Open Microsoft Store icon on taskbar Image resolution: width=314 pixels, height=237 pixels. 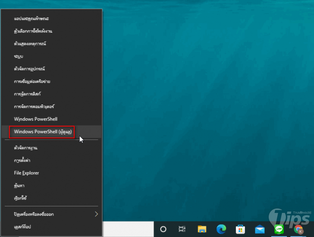point(241,229)
